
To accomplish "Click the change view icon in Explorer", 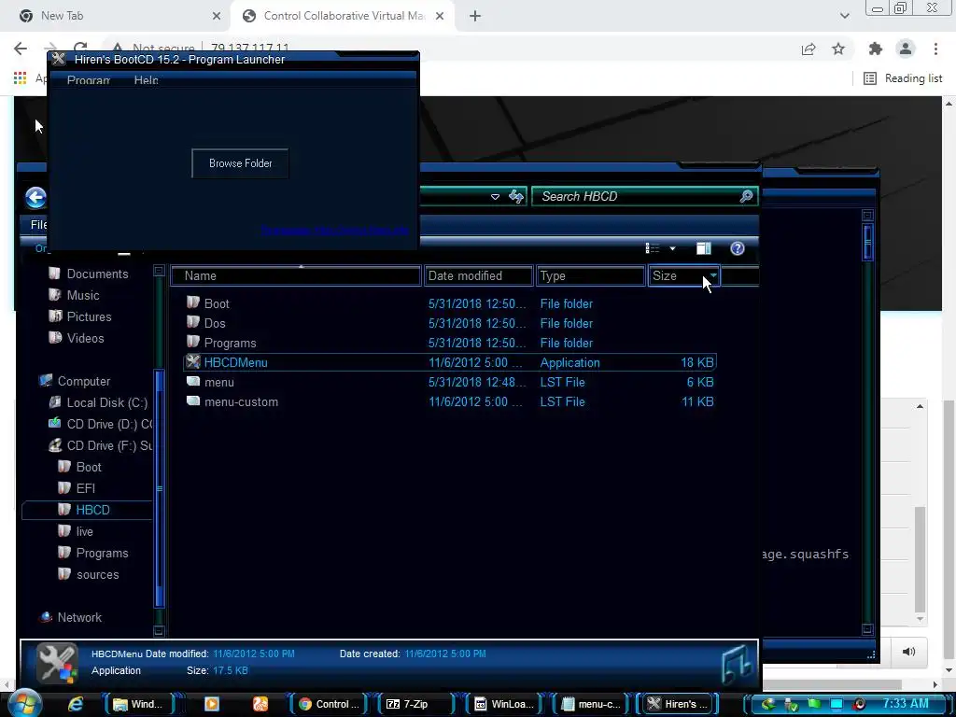I will 653,248.
